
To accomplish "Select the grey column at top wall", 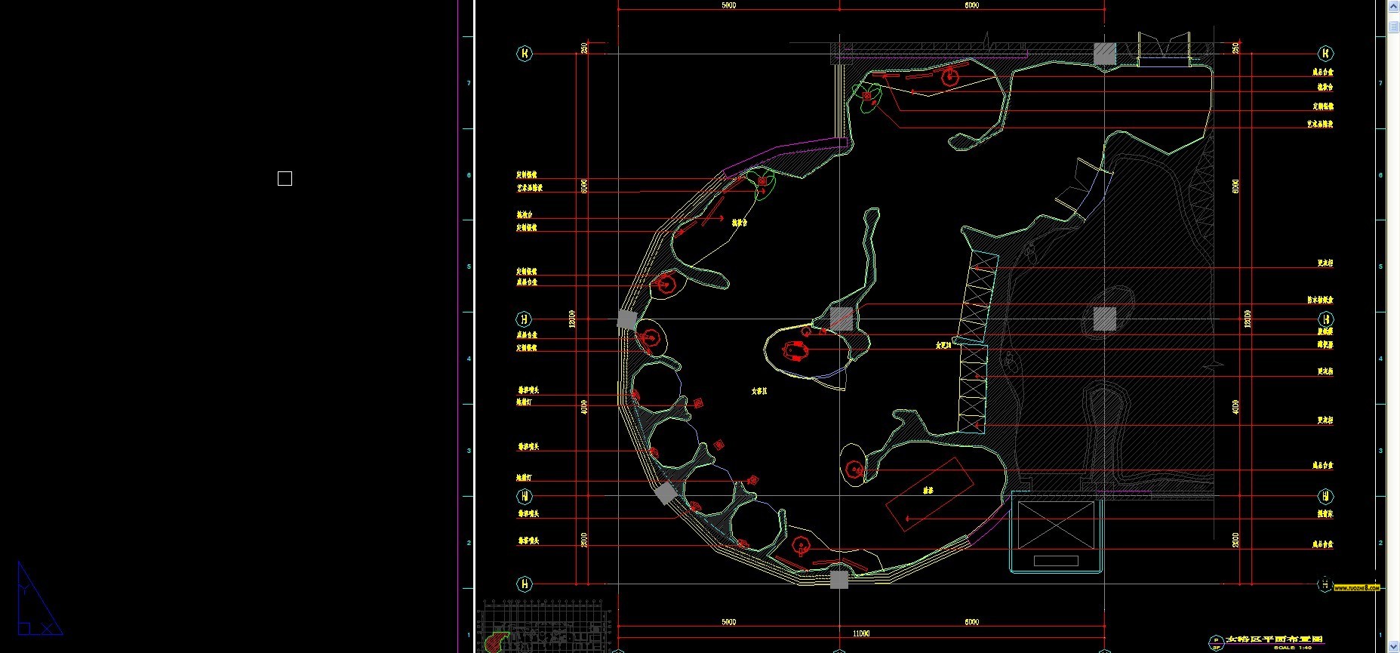I will 1105,54.
